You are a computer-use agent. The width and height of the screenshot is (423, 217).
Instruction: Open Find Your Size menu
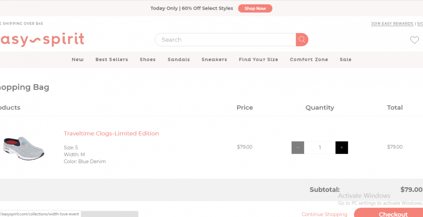click(x=258, y=60)
